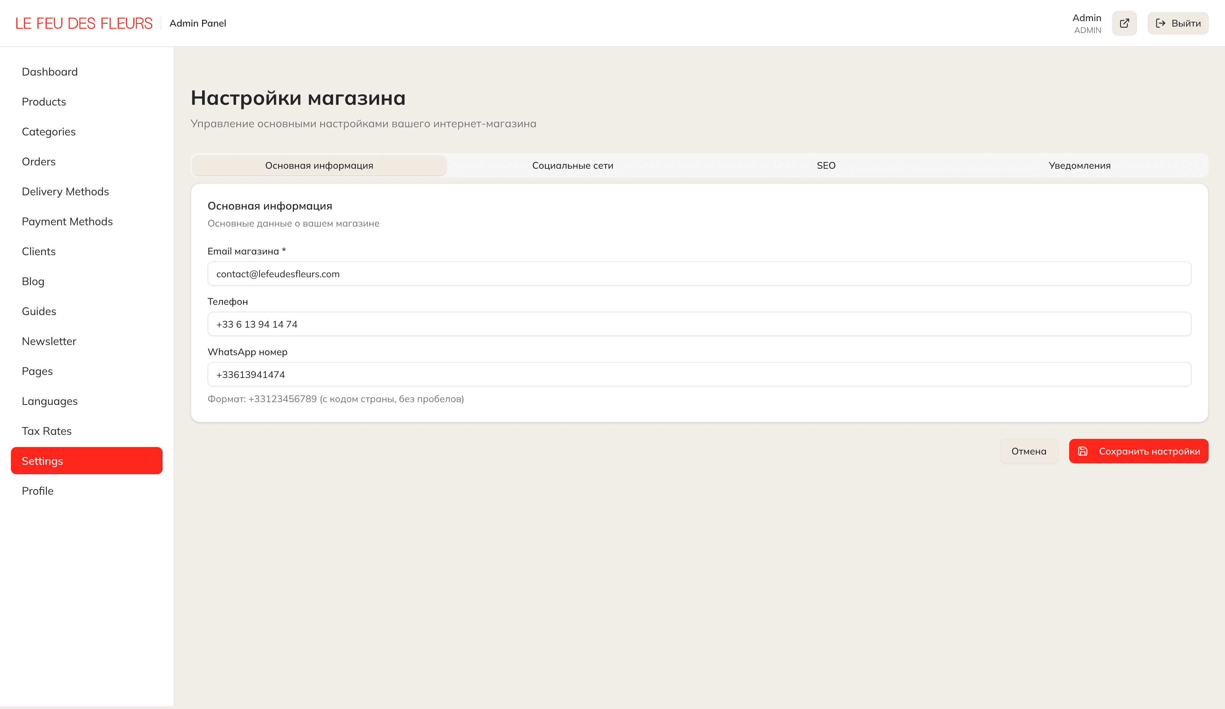Switch to the Социальные сети tab
This screenshot has height=709, width=1225.
click(x=572, y=165)
